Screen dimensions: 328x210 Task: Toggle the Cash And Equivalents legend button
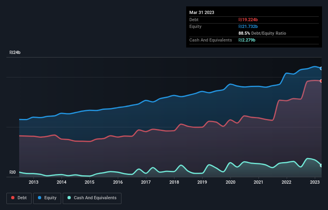coord(92,198)
